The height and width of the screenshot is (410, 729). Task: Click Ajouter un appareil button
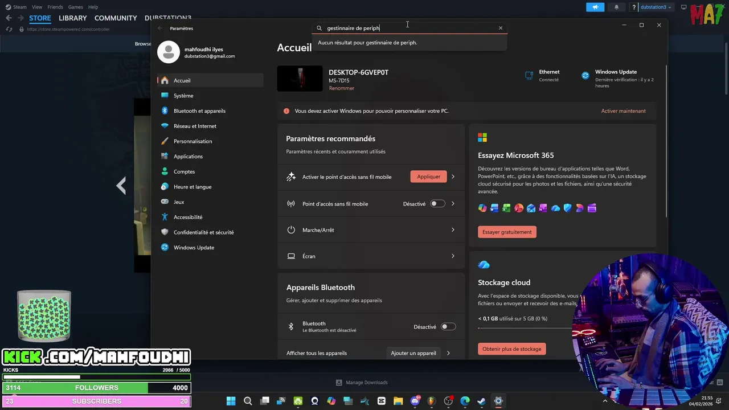(413, 353)
